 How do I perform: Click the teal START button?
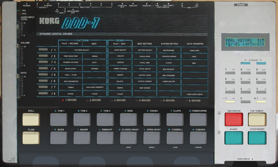pos(234,138)
